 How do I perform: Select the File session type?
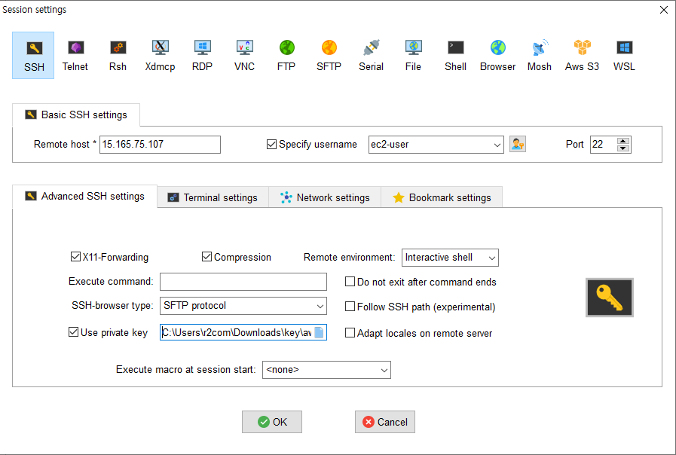413,55
